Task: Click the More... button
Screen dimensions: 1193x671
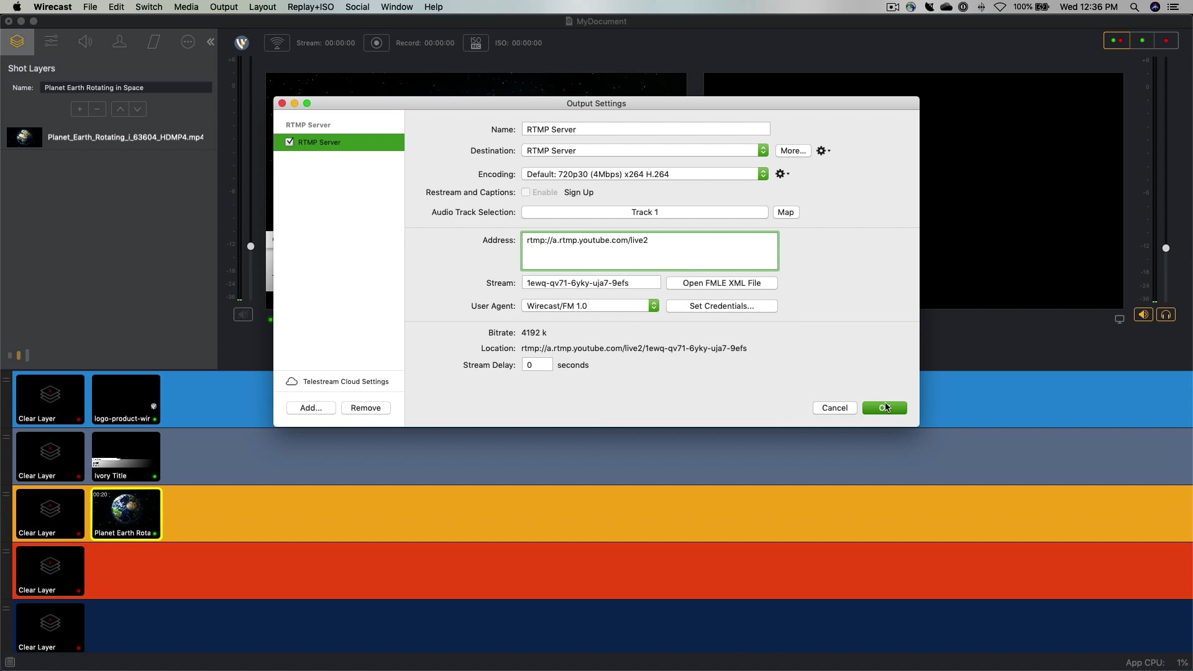Action: (x=793, y=151)
